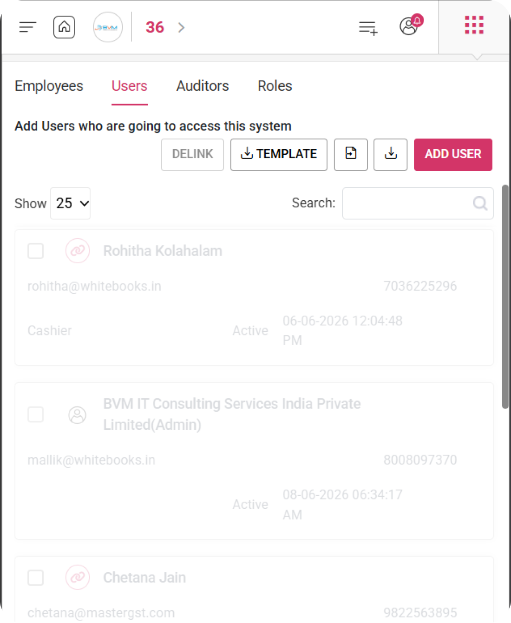Viewport: 511px width, 623px height.
Task: Select the name Chetana Jain
Action: 144,577
